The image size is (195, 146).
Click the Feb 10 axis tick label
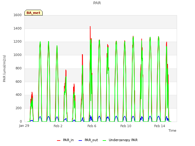pyautogui.click(x=126, y=126)
